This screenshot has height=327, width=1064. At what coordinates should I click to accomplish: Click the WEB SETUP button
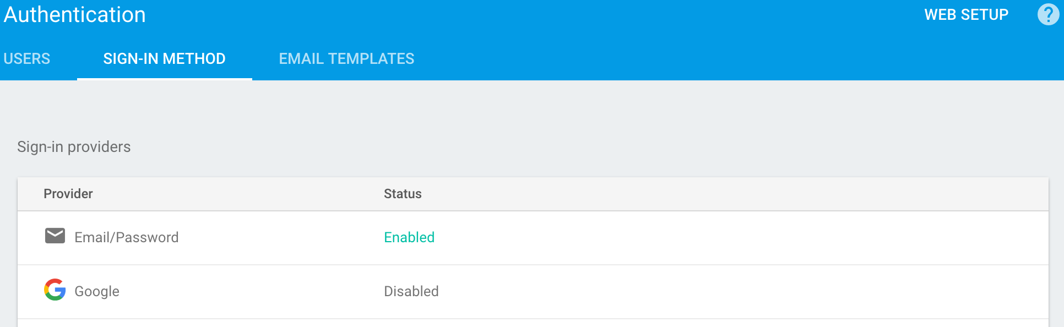point(966,15)
